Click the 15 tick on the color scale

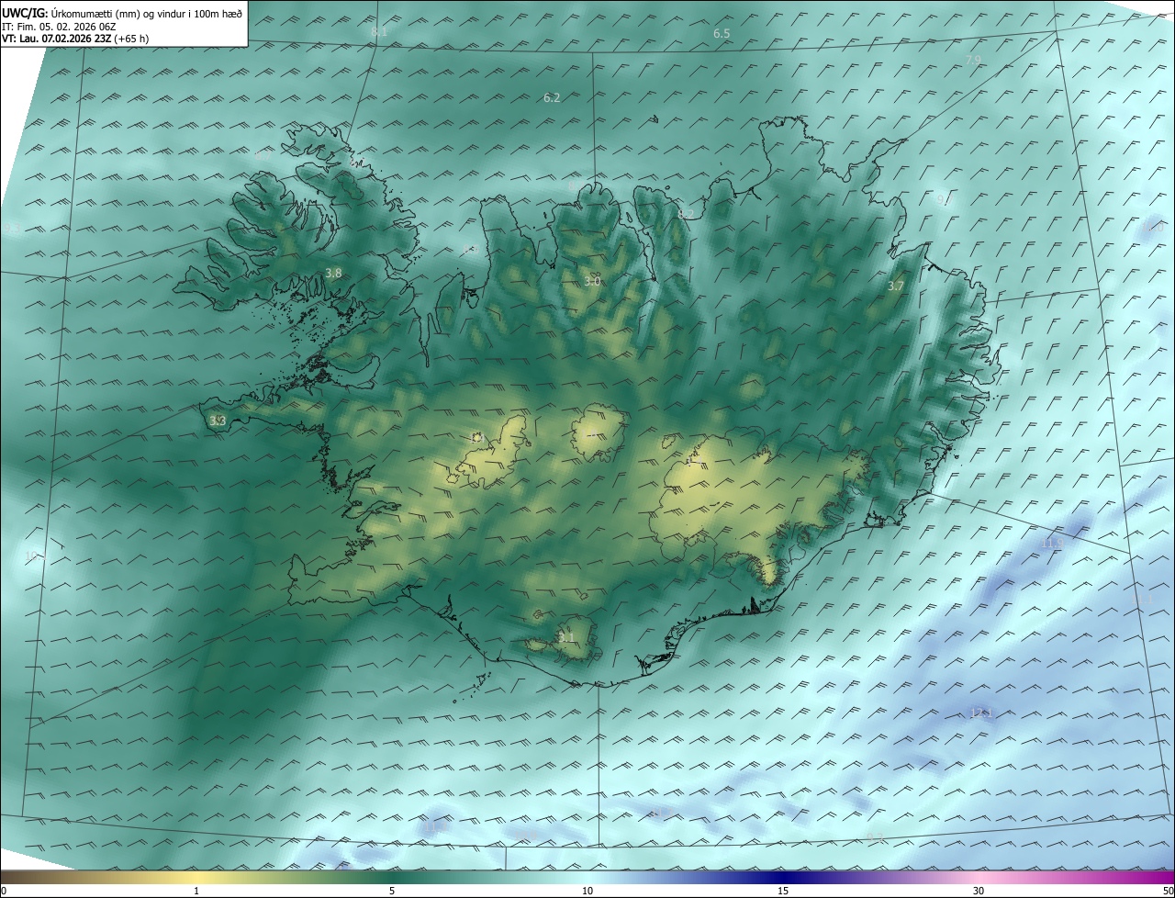coord(783,891)
